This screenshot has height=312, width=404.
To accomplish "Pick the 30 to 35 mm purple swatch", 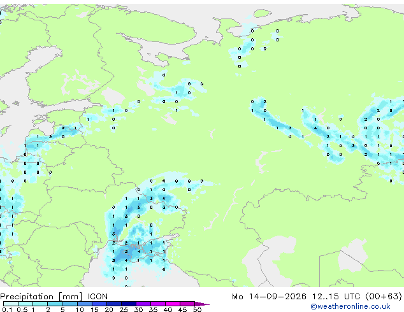I will 143,304.
